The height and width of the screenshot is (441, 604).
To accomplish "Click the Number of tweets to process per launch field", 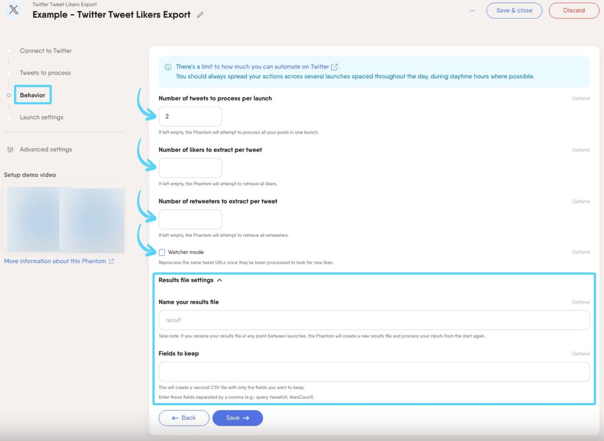I will coord(190,116).
